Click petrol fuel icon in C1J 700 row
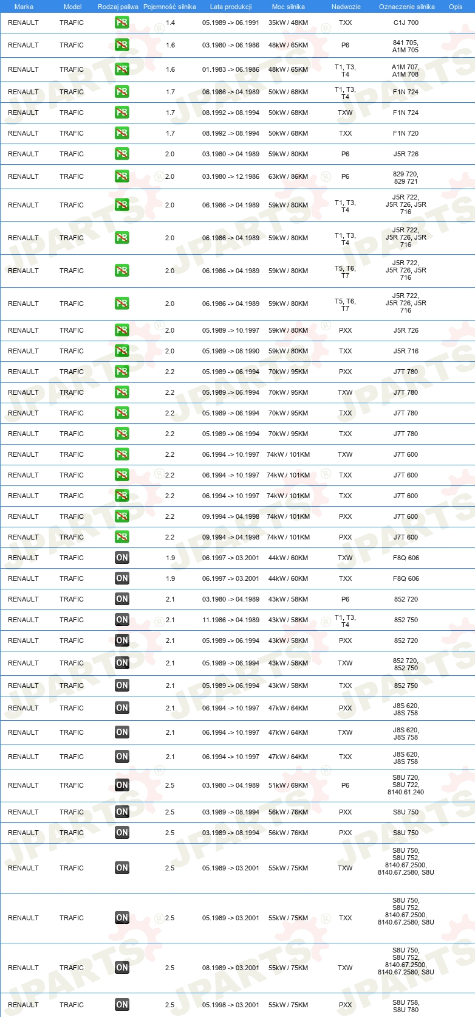 122,23
